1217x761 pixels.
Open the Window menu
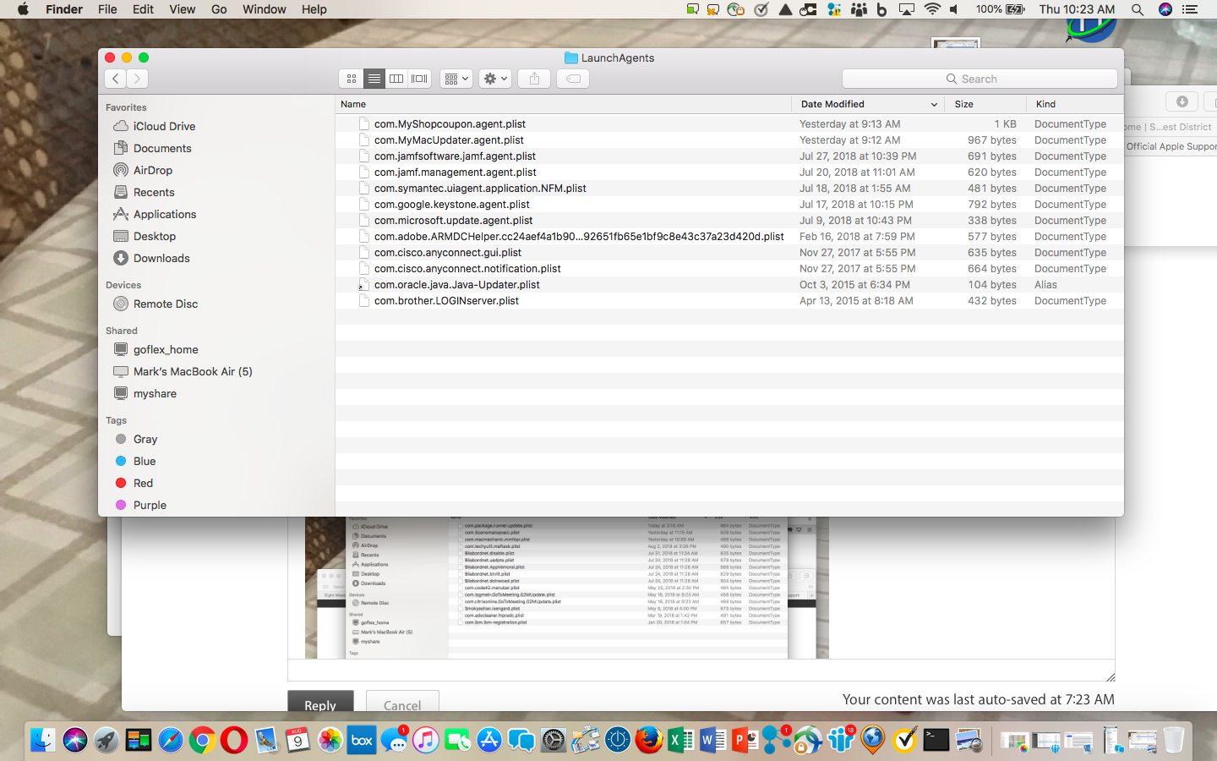pyautogui.click(x=265, y=9)
